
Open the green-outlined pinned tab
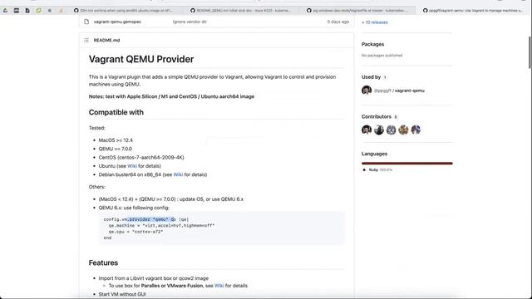38,11
